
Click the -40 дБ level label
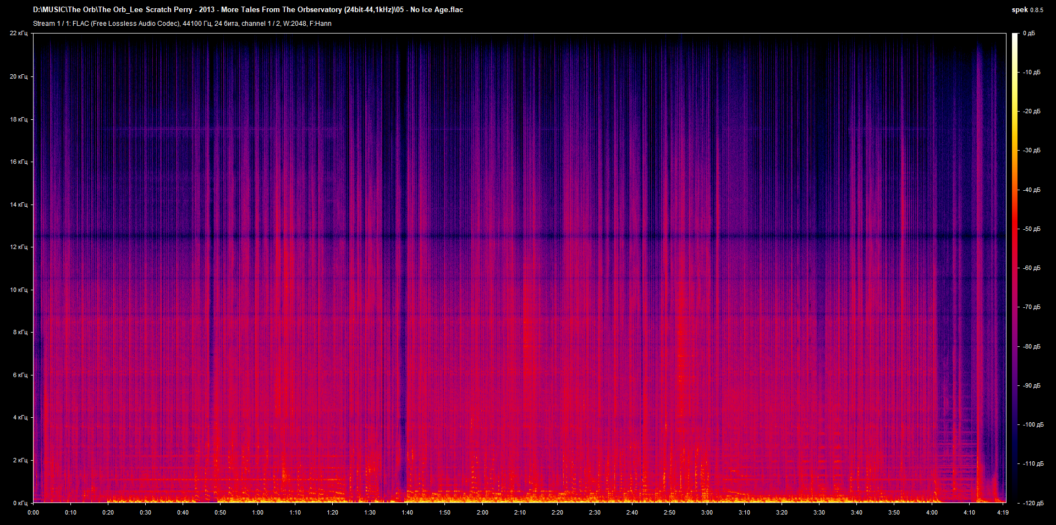(x=1031, y=190)
